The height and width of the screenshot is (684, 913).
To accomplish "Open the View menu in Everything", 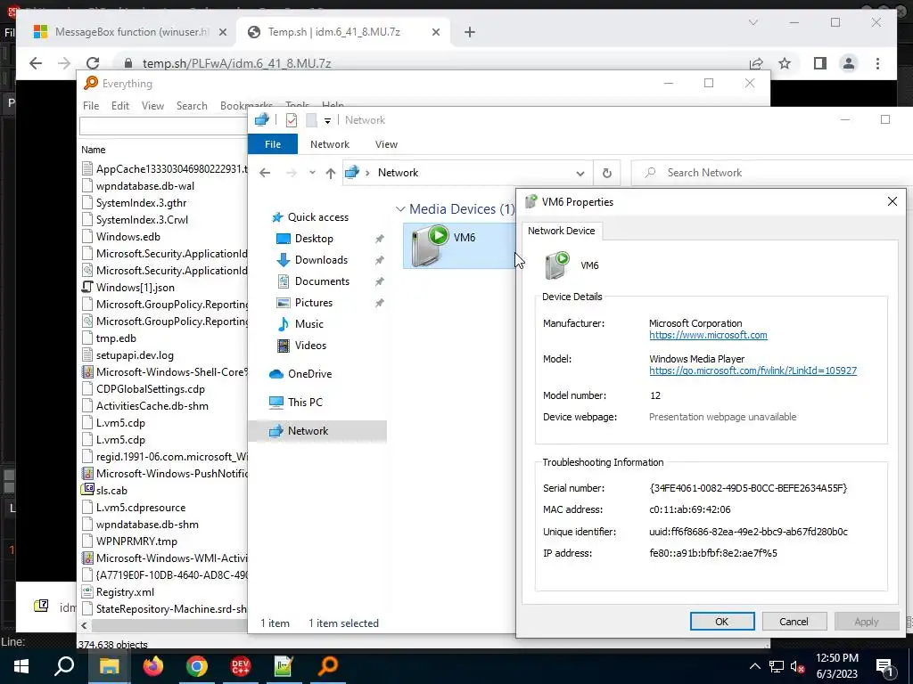I will click(152, 106).
